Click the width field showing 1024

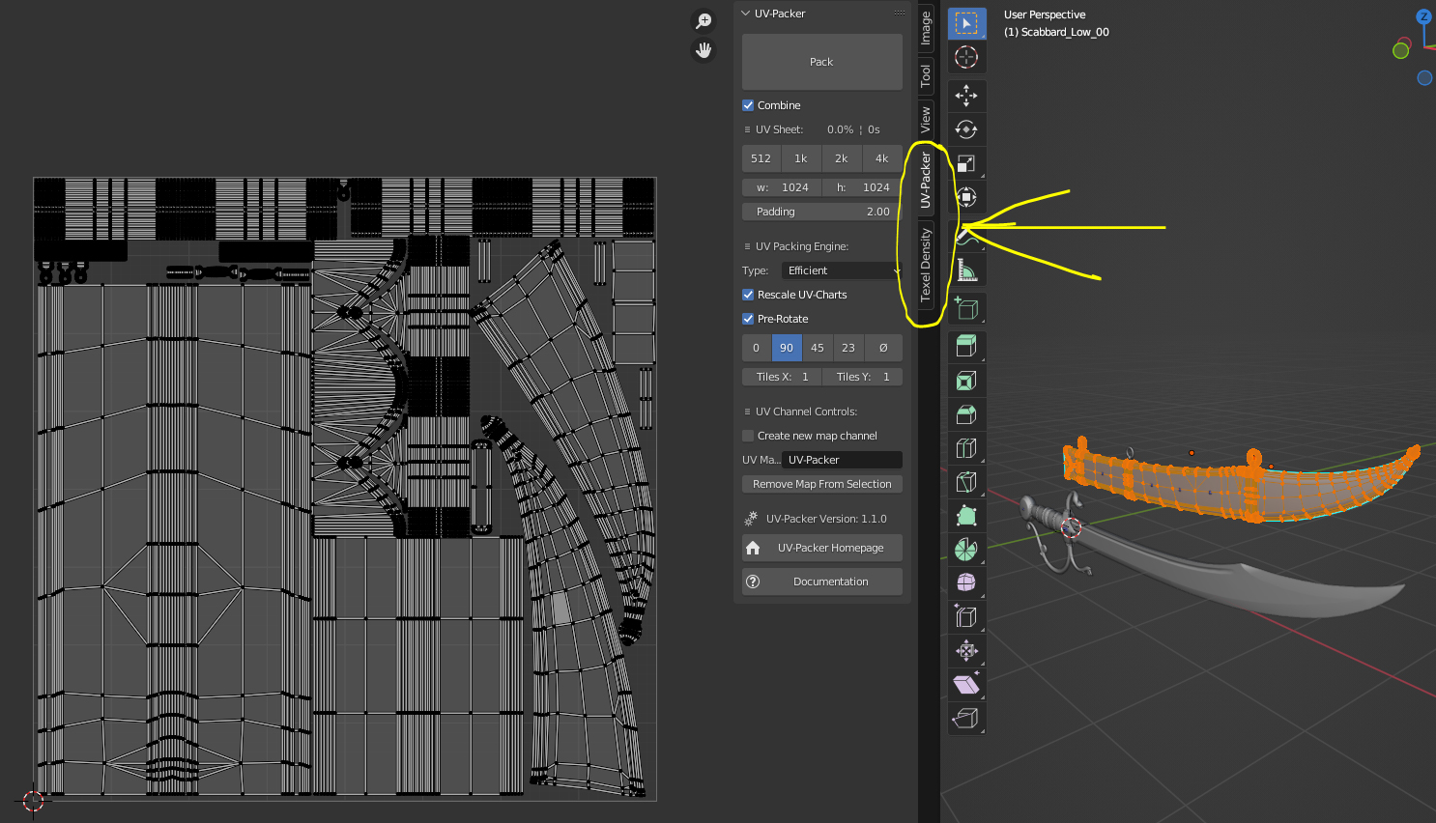(x=782, y=187)
